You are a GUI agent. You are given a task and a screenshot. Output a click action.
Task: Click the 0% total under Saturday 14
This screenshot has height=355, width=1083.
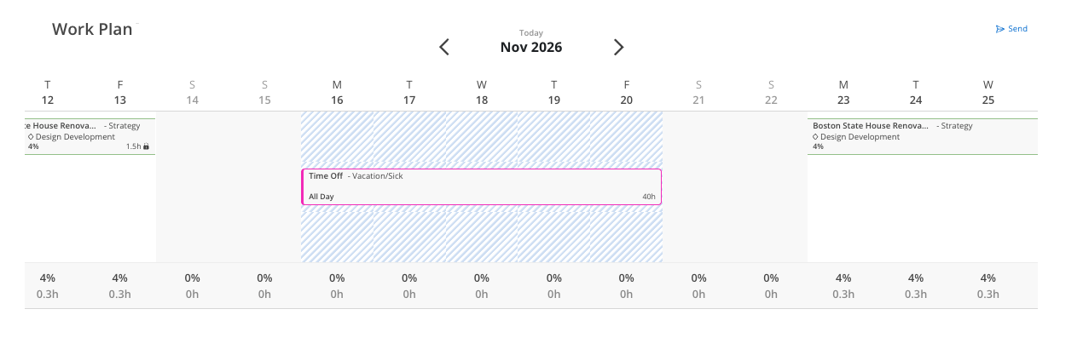pyautogui.click(x=193, y=278)
